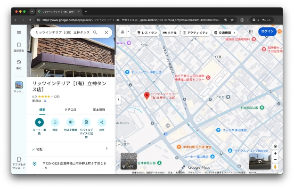Screen dimensions: 294x189
Task: Switch to the 概要 tab
Action: tap(42, 110)
